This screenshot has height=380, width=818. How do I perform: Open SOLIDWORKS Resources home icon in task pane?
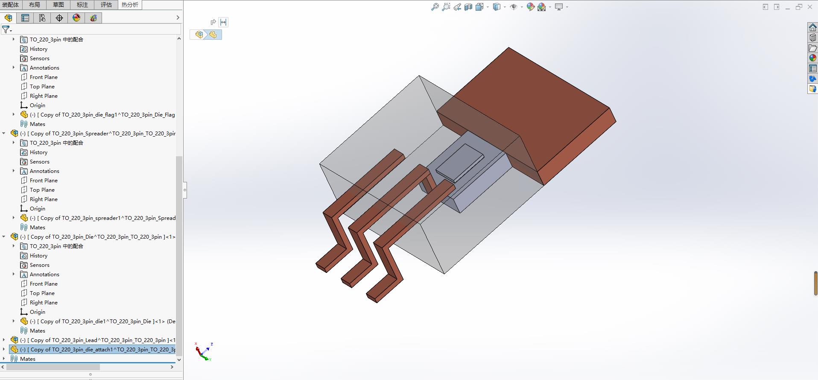click(x=813, y=27)
